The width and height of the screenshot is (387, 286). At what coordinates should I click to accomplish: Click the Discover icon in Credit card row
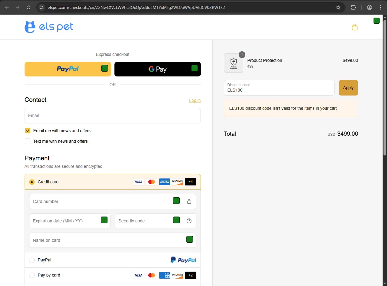point(178,182)
